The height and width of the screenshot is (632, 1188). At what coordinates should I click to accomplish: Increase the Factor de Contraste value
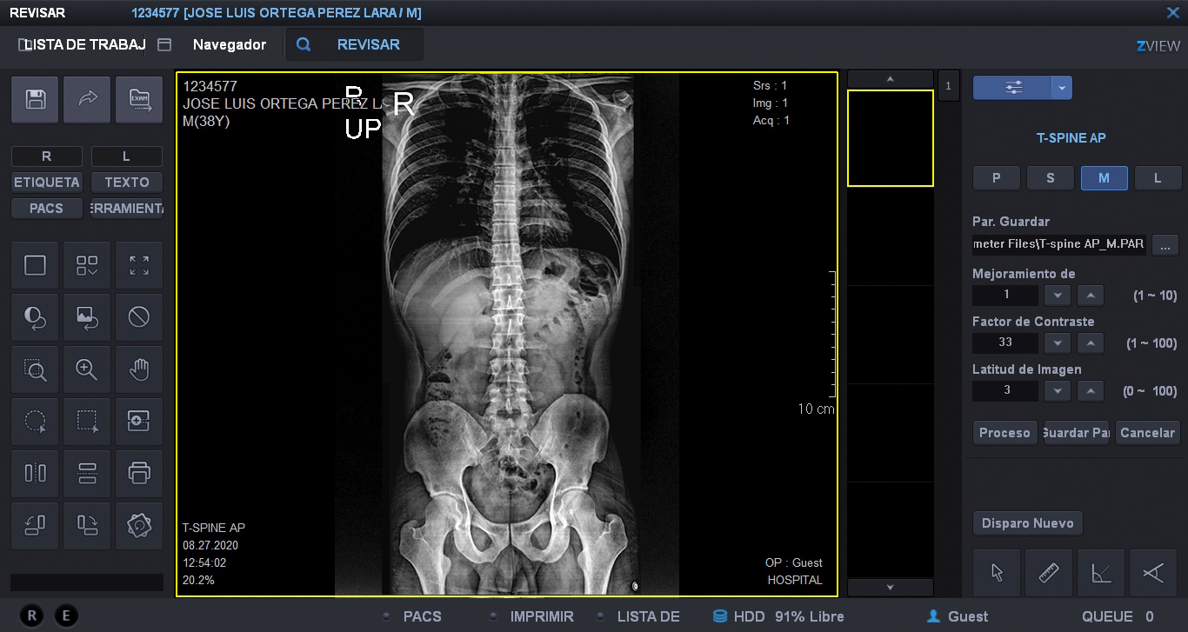(x=1090, y=343)
